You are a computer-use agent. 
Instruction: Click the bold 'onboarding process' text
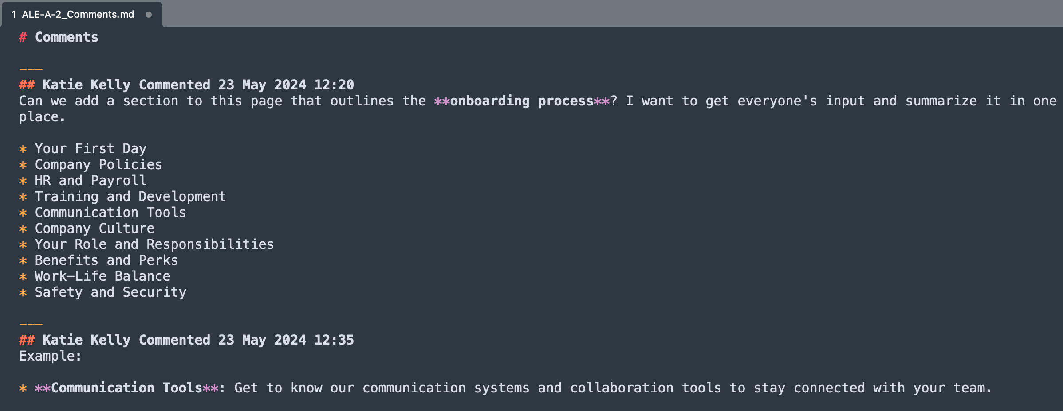pos(522,101)
